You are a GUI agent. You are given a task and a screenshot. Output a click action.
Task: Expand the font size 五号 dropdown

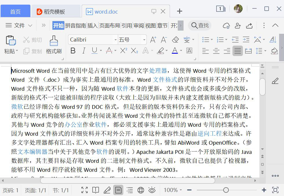pyautogui.click(x=144, y=40)
